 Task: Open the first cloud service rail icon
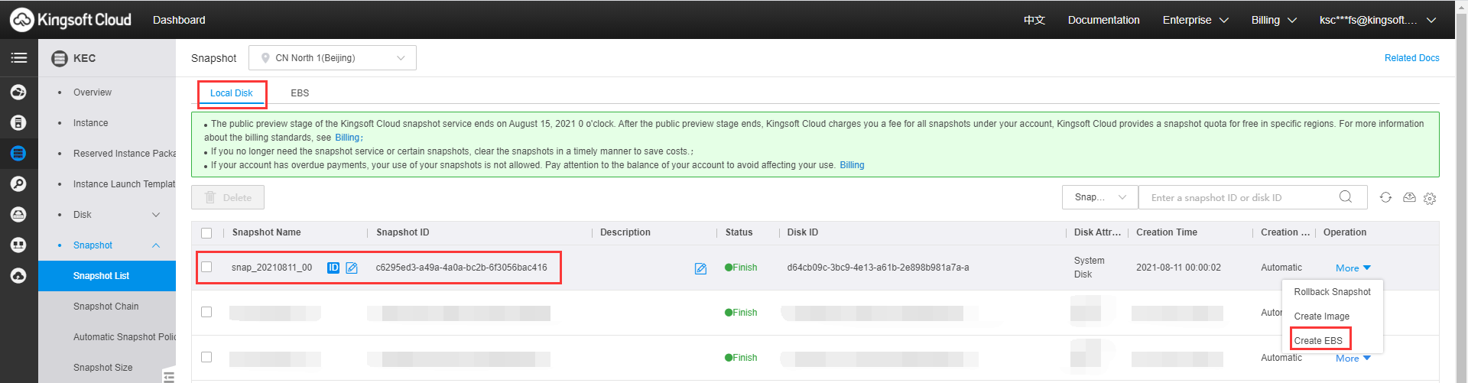(x=19, y=93)
